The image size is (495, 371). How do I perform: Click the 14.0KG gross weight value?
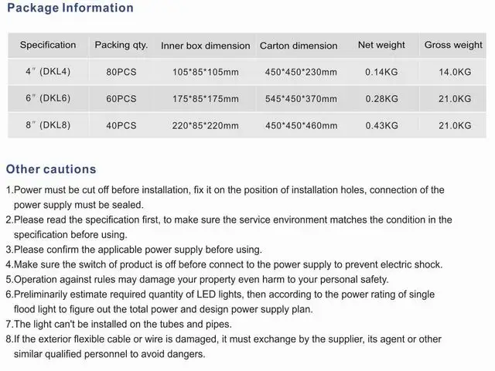point(455,72)
